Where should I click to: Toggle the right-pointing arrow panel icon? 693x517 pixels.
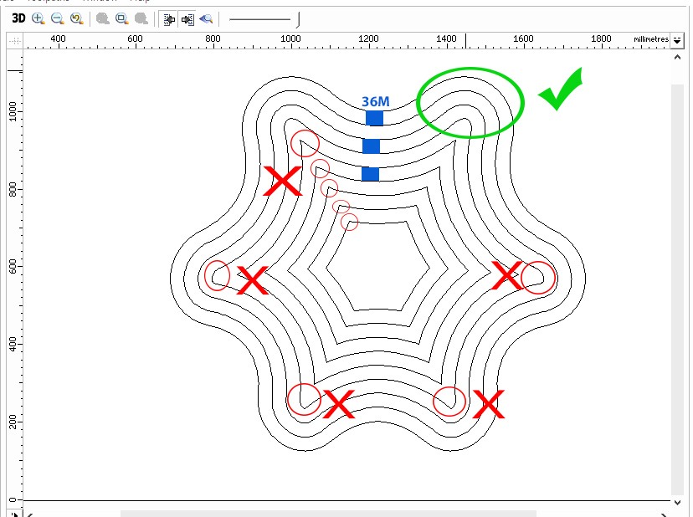(187, 19)
